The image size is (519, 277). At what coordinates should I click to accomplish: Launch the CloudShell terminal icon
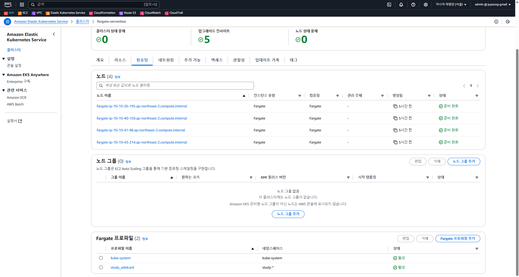389,5
